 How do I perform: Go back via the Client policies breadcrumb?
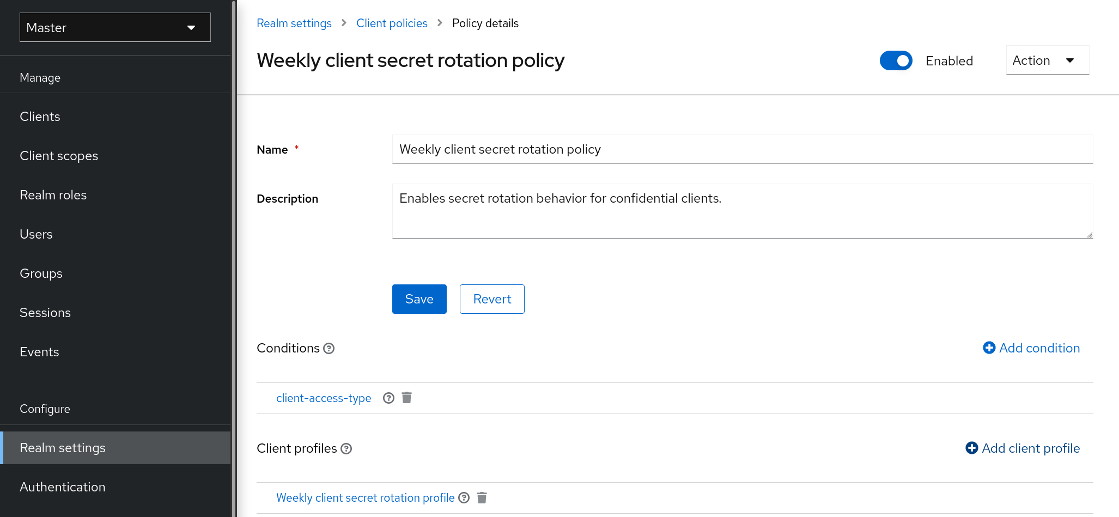[392, 23]
